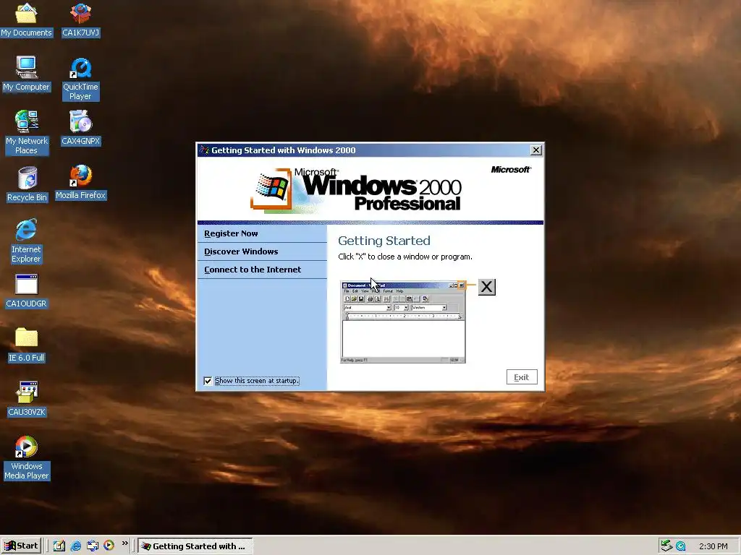Click the Getting Started title bar icon
The width and height of the screenshot is (741, 555).
point(204,150)
